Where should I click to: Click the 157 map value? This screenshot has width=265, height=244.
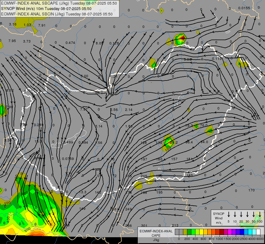(174, 159)
